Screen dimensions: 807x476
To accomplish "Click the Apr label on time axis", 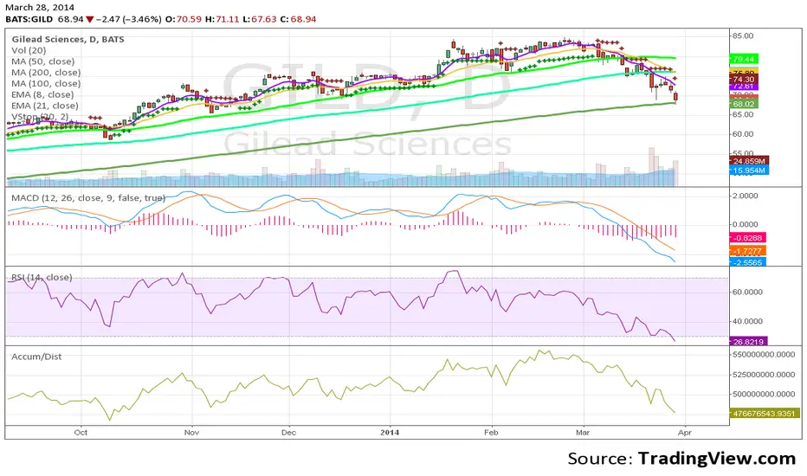I will coord(685,432).
